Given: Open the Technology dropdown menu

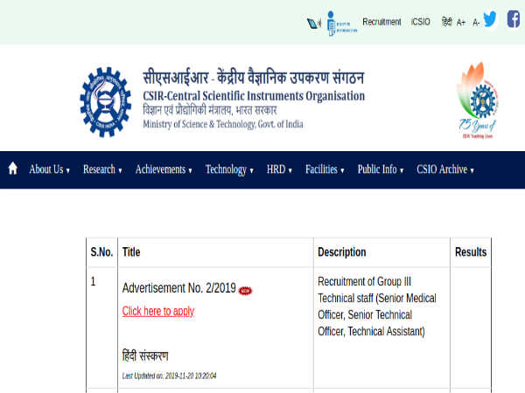Looking at the screenshot, I should click(229, 169).
